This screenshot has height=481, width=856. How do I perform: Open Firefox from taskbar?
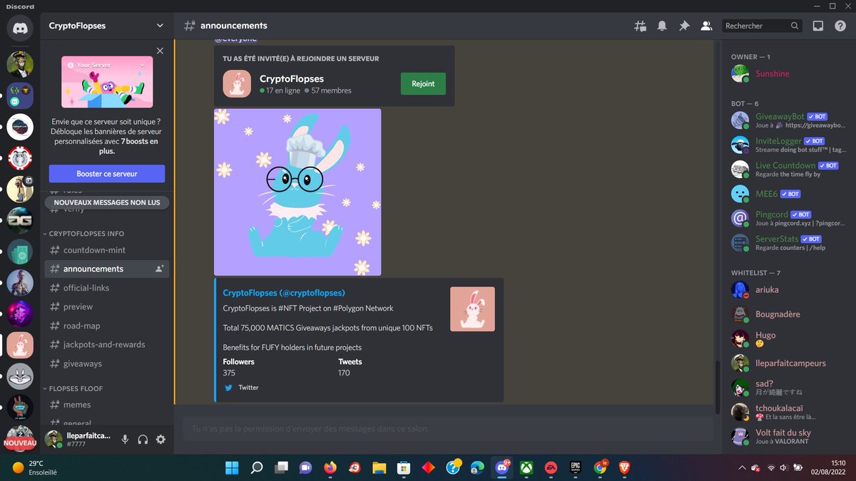tap(330, 467)
